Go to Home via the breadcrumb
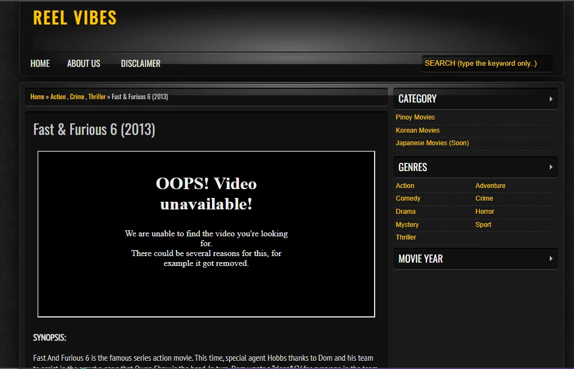The height and width of the screenshot is (369, 574). coord(37,97)
